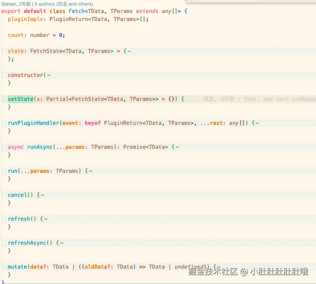Expand the folded refresh method ellipsis
Viewport: 316px width, 284px height.
(46, 219)
